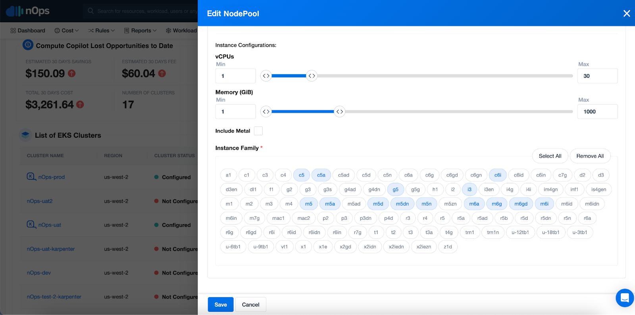Deselect the m5 instance family
This screenshot has height=315, width=635.
[309, 204]
